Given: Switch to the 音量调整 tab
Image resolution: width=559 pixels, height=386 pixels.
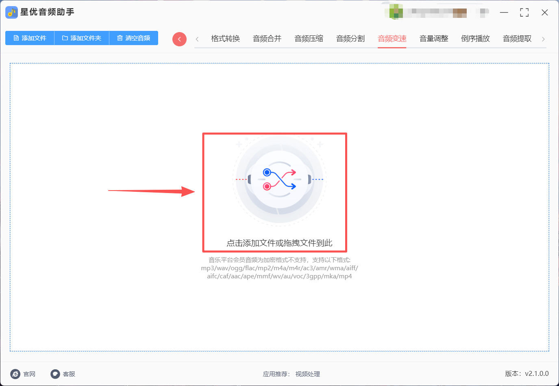Looking at the screenshot, I should (x=434, y=39).
